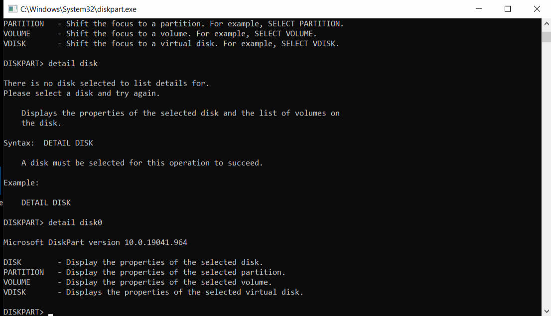Click the 'Syntax: DETAIL DISK' line

tap(48, 143)
